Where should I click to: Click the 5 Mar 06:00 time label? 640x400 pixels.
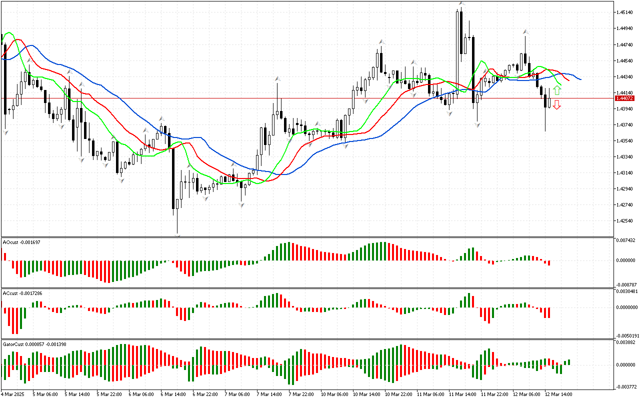pos(45,394)
